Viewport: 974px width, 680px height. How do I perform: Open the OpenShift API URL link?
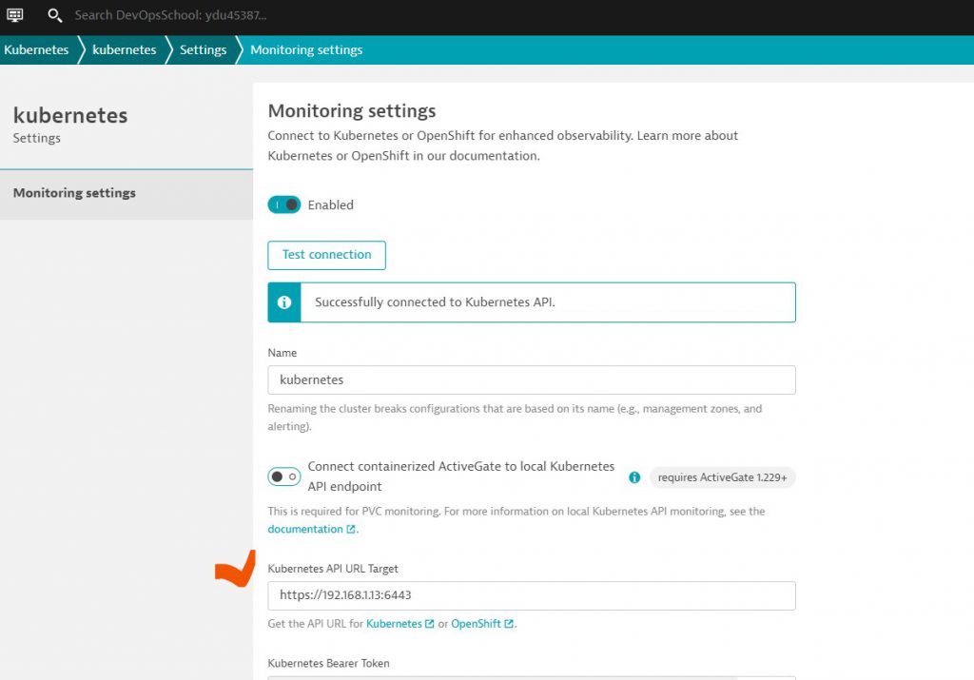click(476, 624)
